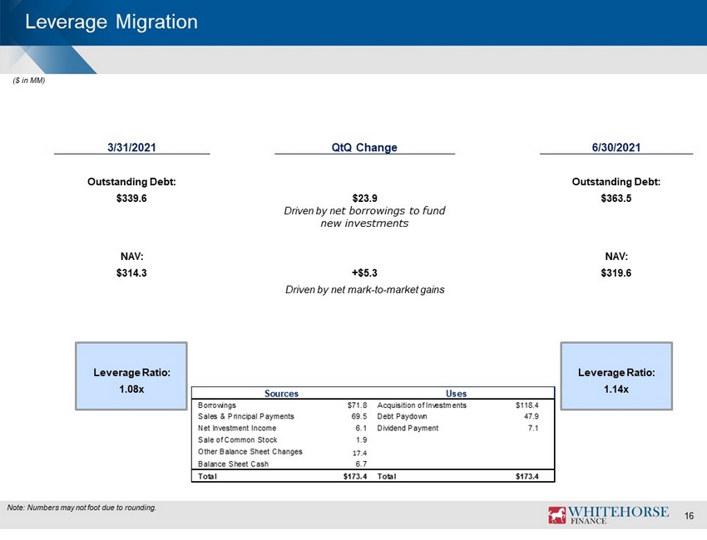707x540 pixels.
Task: Select the left Leverage Ratio 1.08x box
Action: [x=131, y=376]
